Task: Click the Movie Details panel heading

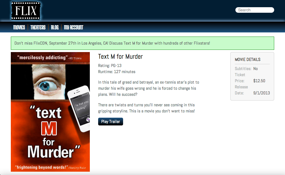Action: pyautogui.click(x=248, y=59)
